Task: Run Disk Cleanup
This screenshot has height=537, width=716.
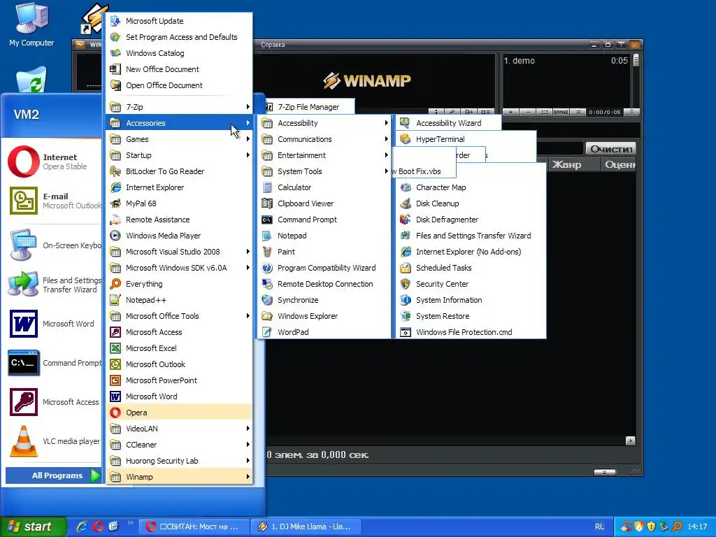Action: click(471, 203)
